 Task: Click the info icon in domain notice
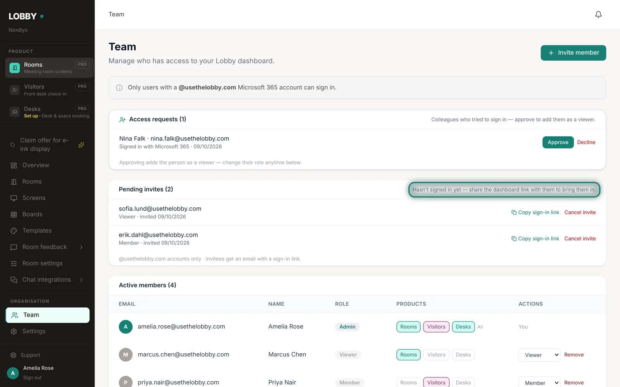pos(119,88)
